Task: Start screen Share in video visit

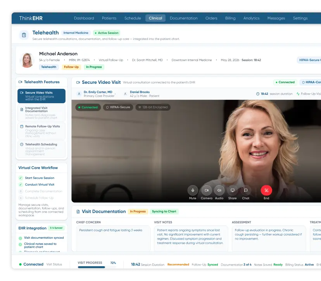Action: tap(232, 190)
